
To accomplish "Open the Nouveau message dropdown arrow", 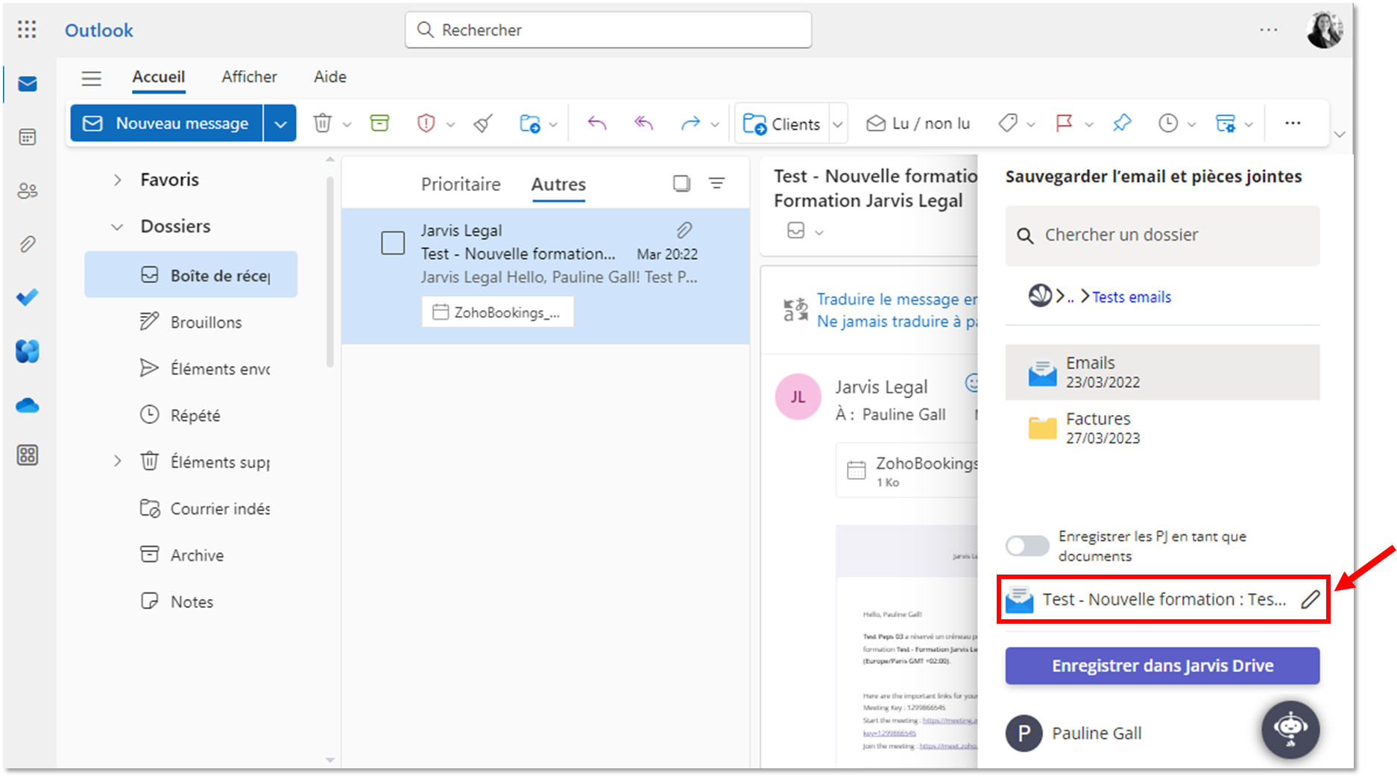I will pyautogui.click(x=280, y=124).
